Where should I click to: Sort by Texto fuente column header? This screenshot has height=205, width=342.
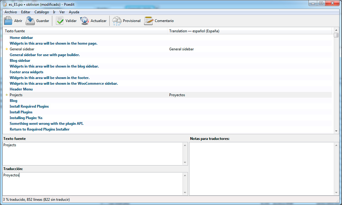click(85, 31)
